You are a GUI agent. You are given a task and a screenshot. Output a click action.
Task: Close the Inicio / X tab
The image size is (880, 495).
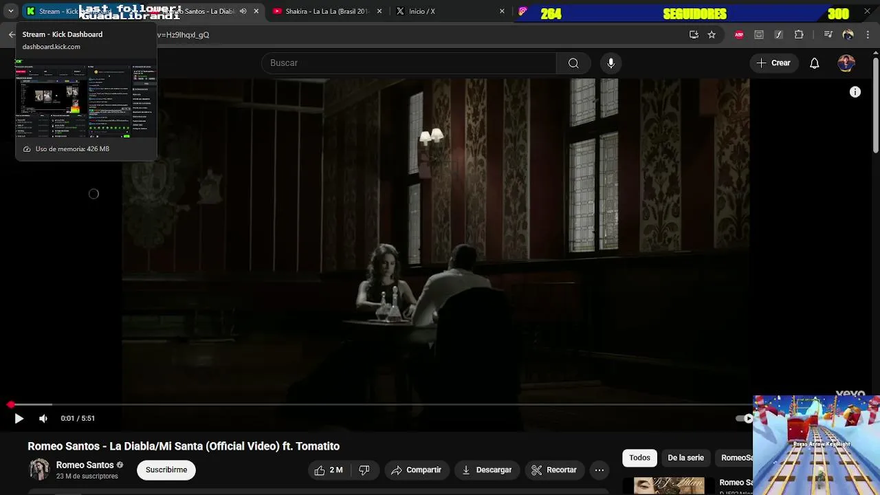click(x=502, y=11)
